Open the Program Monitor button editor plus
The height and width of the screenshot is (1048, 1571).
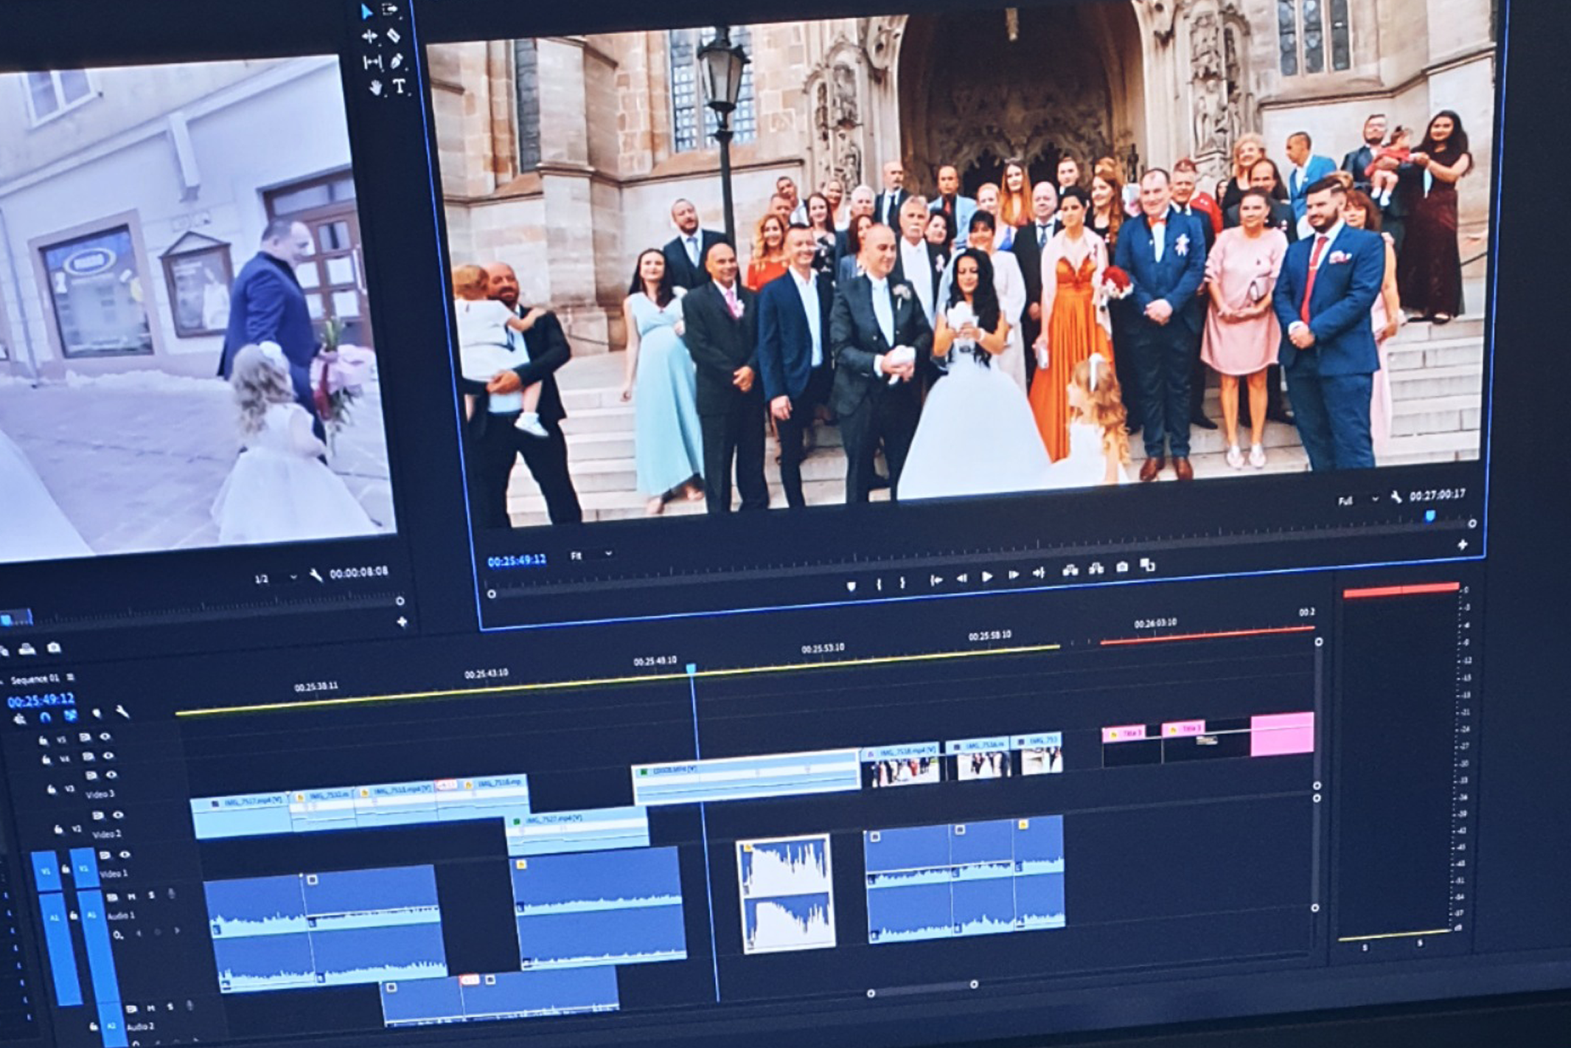tap(1463, 545)
